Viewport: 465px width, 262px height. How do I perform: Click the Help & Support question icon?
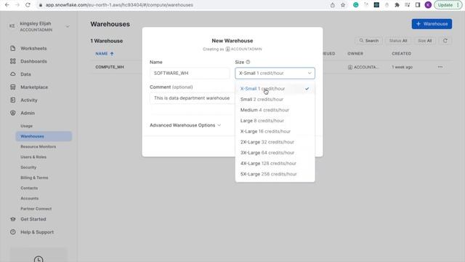(x=13, y=232)
